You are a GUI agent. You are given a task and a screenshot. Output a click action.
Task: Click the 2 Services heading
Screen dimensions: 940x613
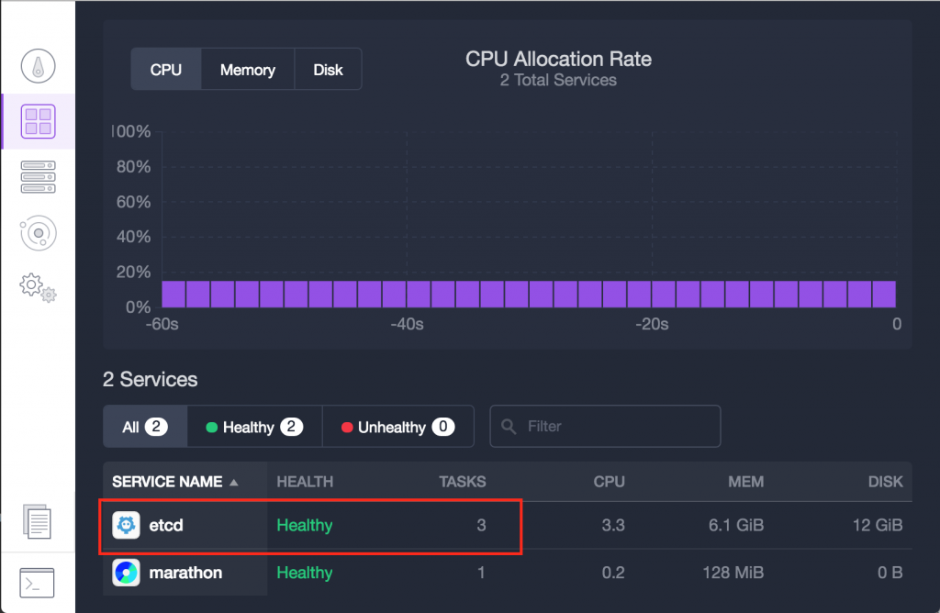150,379
